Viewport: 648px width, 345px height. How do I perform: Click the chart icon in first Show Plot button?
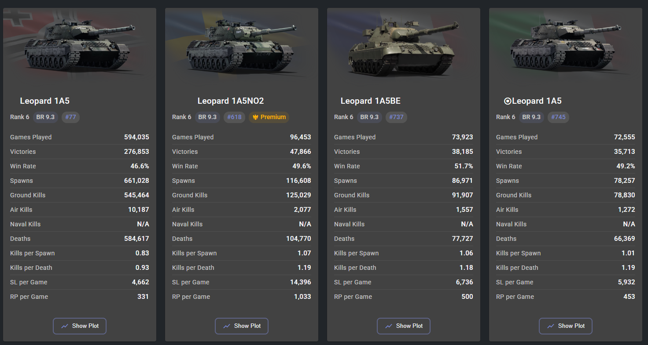(65, 326)
